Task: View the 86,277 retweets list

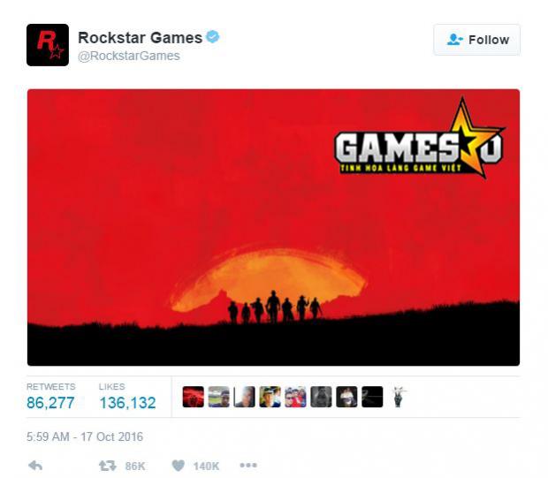Action: pyautogui.click(x=50, y=397)
